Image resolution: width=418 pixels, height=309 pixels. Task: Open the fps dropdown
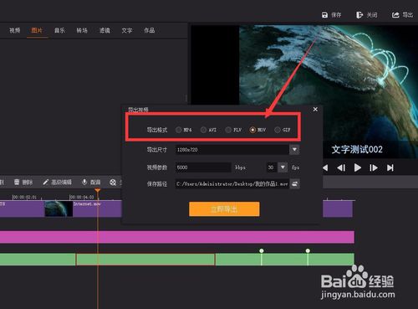(x=283, y=167)
